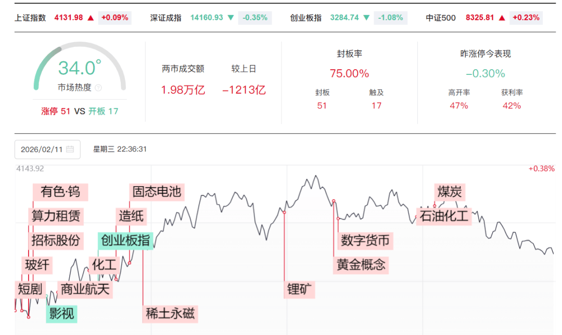Click the 开板 17 count
562x335 pixels.
click(103, 111)
